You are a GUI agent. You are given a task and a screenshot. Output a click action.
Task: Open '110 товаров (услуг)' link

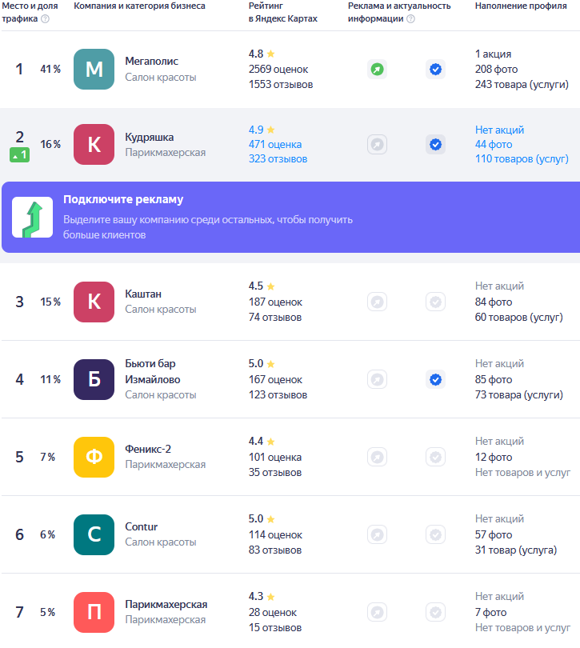pyautogui.click(x=522, y=159)
